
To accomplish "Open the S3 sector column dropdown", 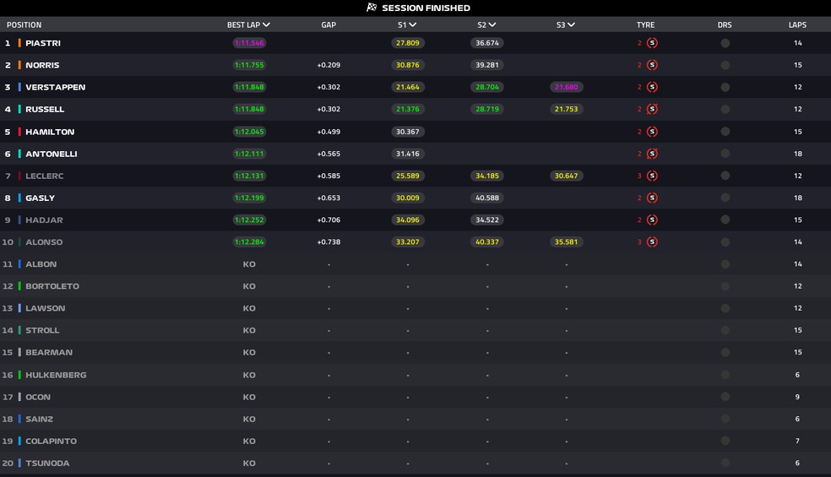I will coord(566,25).
